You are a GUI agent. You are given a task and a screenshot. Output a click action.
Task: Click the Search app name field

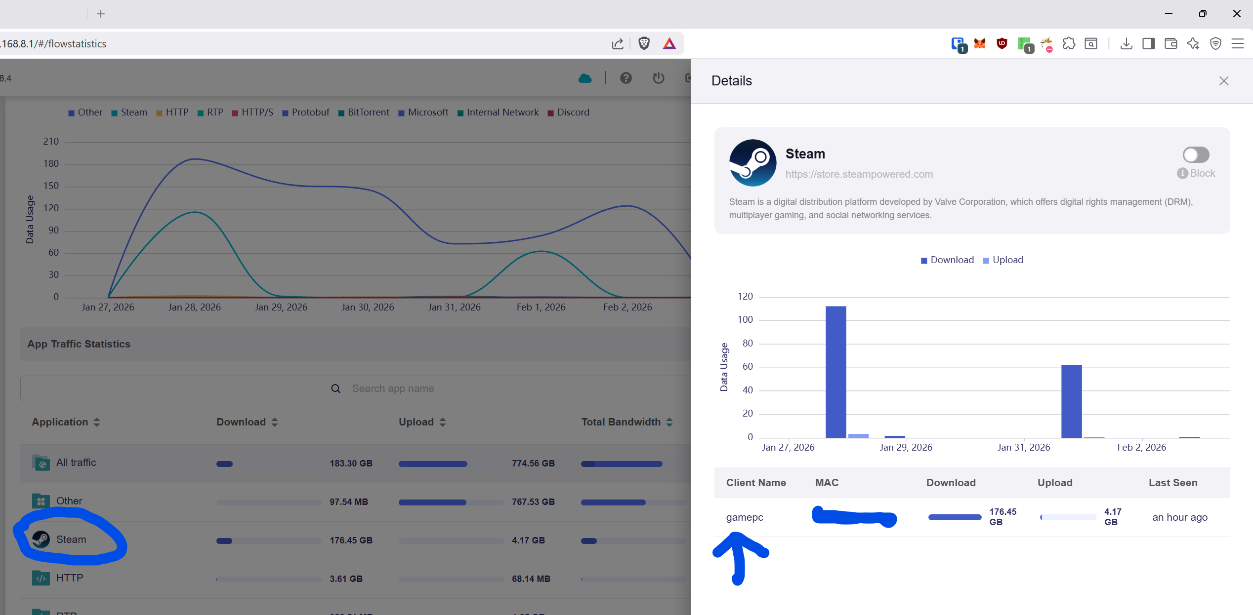(x=393, y=388)
